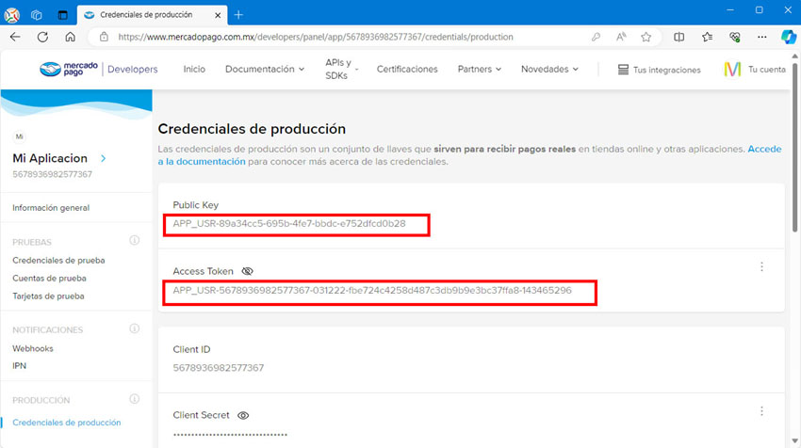Open Tarjetas de prueba in sidebar
Viewport: 801px width, 448px height.
[48, 296]
